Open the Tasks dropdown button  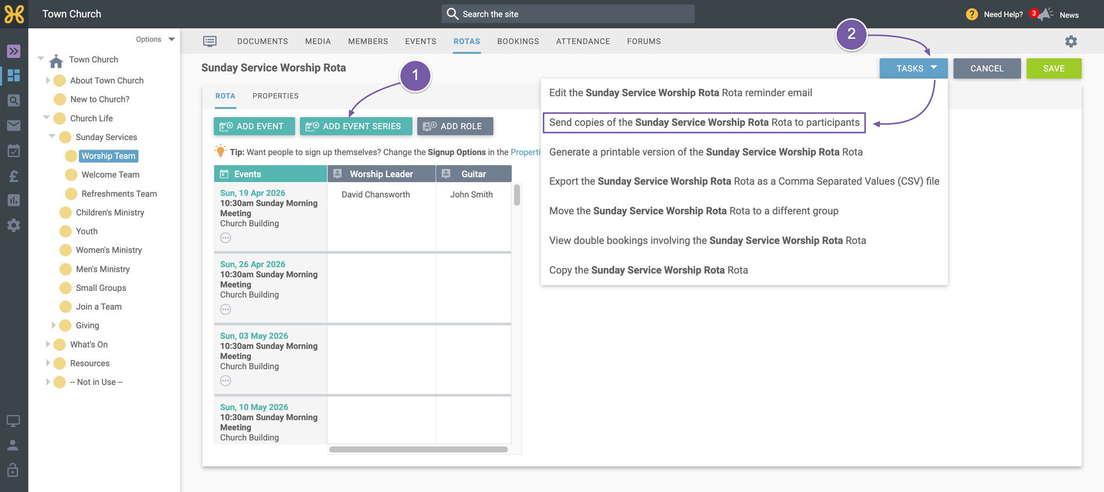coord(914,68)
